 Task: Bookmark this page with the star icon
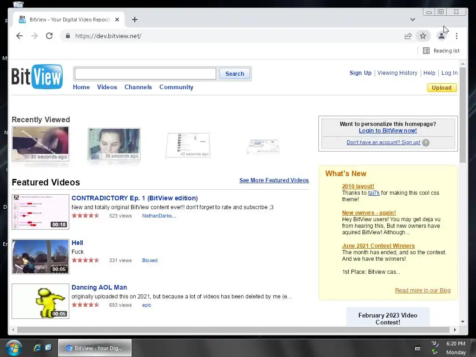tap(423, 36)
